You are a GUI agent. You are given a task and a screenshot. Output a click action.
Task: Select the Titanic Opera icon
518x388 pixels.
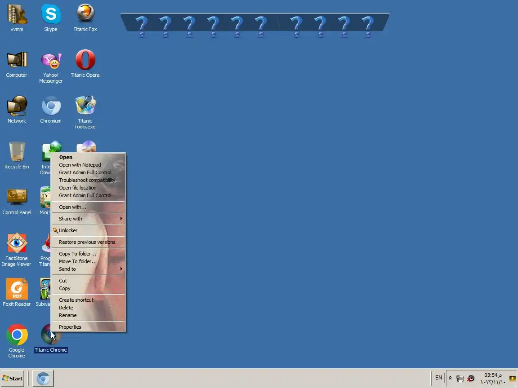click(x=85, y=64)
